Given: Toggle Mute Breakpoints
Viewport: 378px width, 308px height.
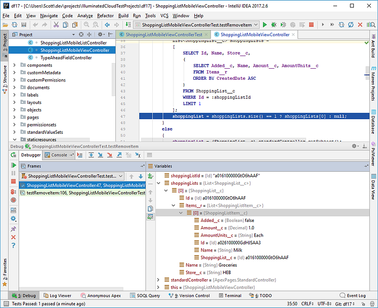Looking at the screenshot, I should coord(14,200).
